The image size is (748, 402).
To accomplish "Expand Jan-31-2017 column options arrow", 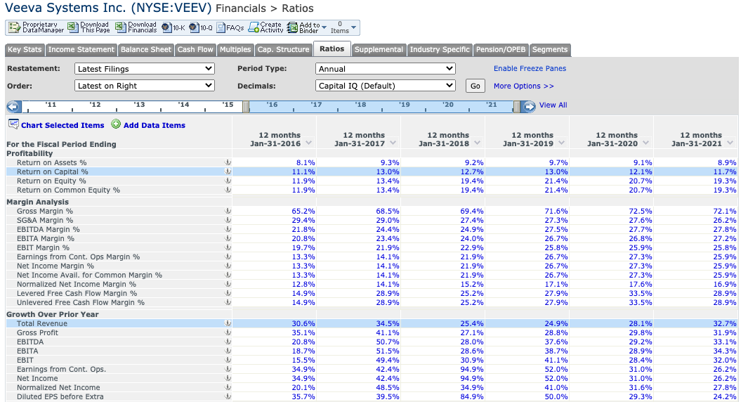I will tap(393, 143).
